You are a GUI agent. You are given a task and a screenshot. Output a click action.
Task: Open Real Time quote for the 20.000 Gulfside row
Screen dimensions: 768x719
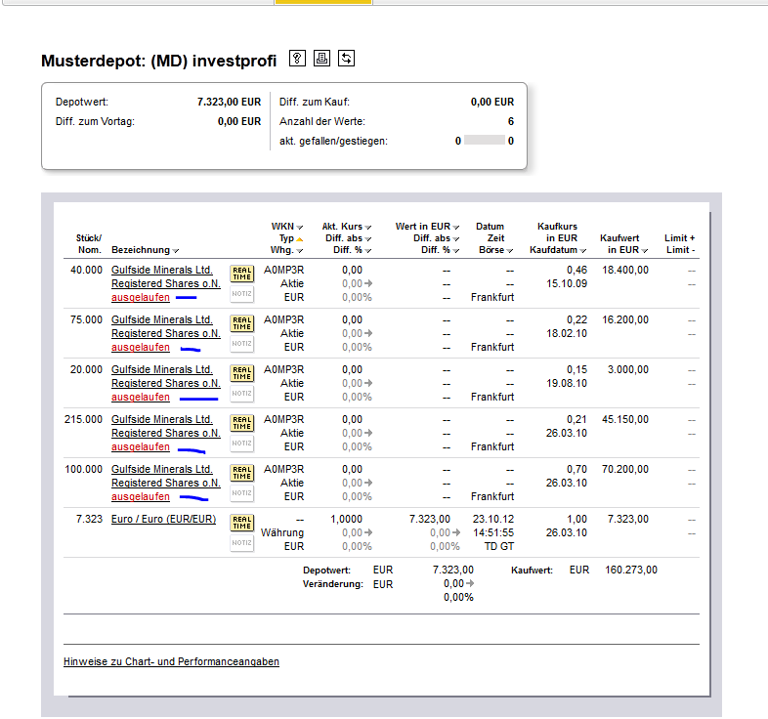tap(242, 373)
